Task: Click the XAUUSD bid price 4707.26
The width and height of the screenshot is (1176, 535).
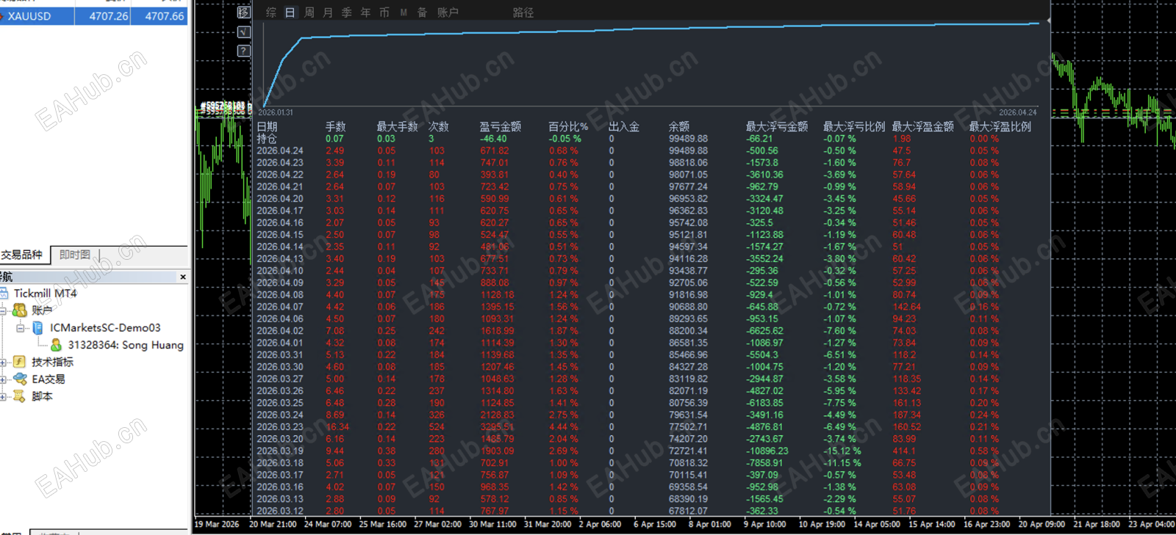Action: pyautogui.click(x=108, y=16)
